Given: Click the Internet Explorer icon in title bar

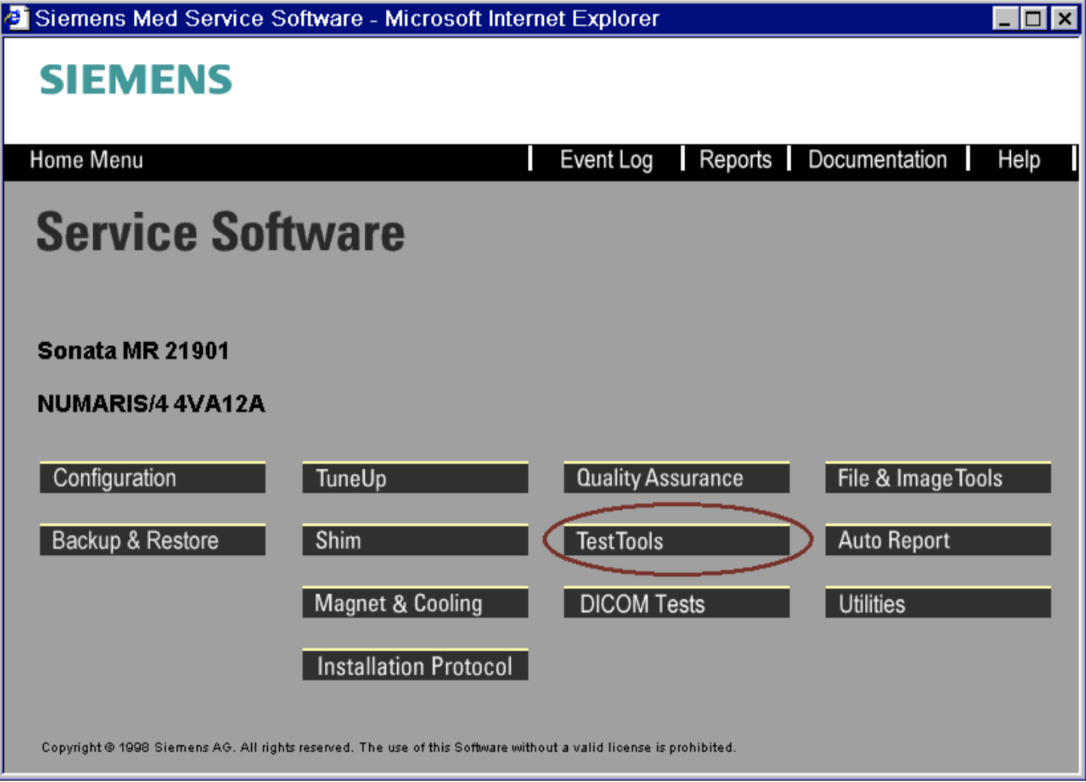Looking at the screenshot, I should pos(15,17).
